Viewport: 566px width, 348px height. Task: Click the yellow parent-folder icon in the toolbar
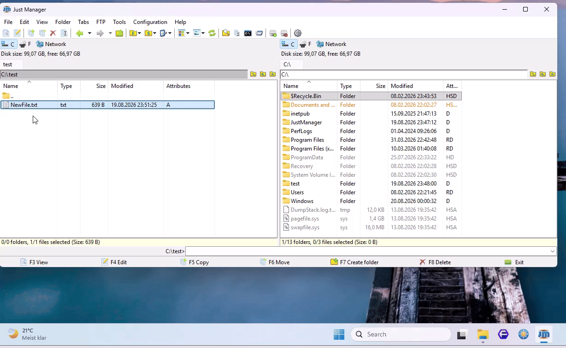[x=119, y=33]
